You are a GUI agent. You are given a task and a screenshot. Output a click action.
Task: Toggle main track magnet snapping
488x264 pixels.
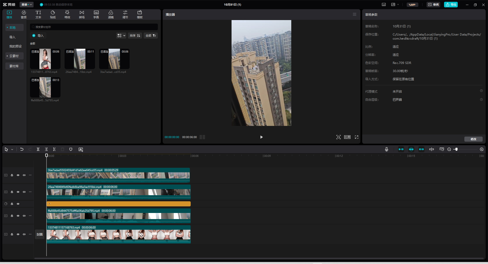pos(401,149)
